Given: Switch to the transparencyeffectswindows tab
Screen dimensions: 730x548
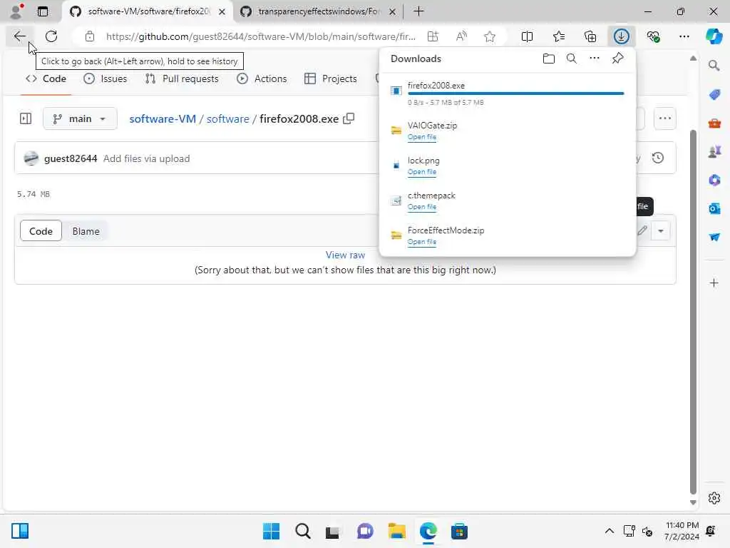Looking at the screenshot, I should pyautogui.click(x=319, y=11).
